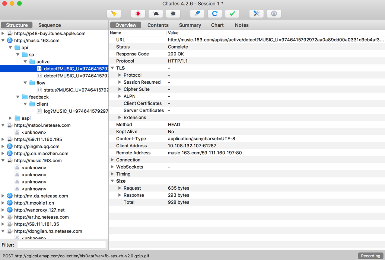Switch to the Sequence view

pyautogui.click(x=50, y=25)
